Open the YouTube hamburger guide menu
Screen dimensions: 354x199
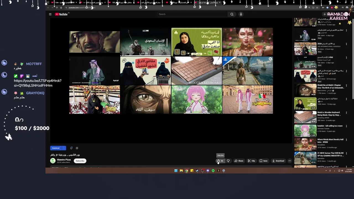tap(50, 14)
